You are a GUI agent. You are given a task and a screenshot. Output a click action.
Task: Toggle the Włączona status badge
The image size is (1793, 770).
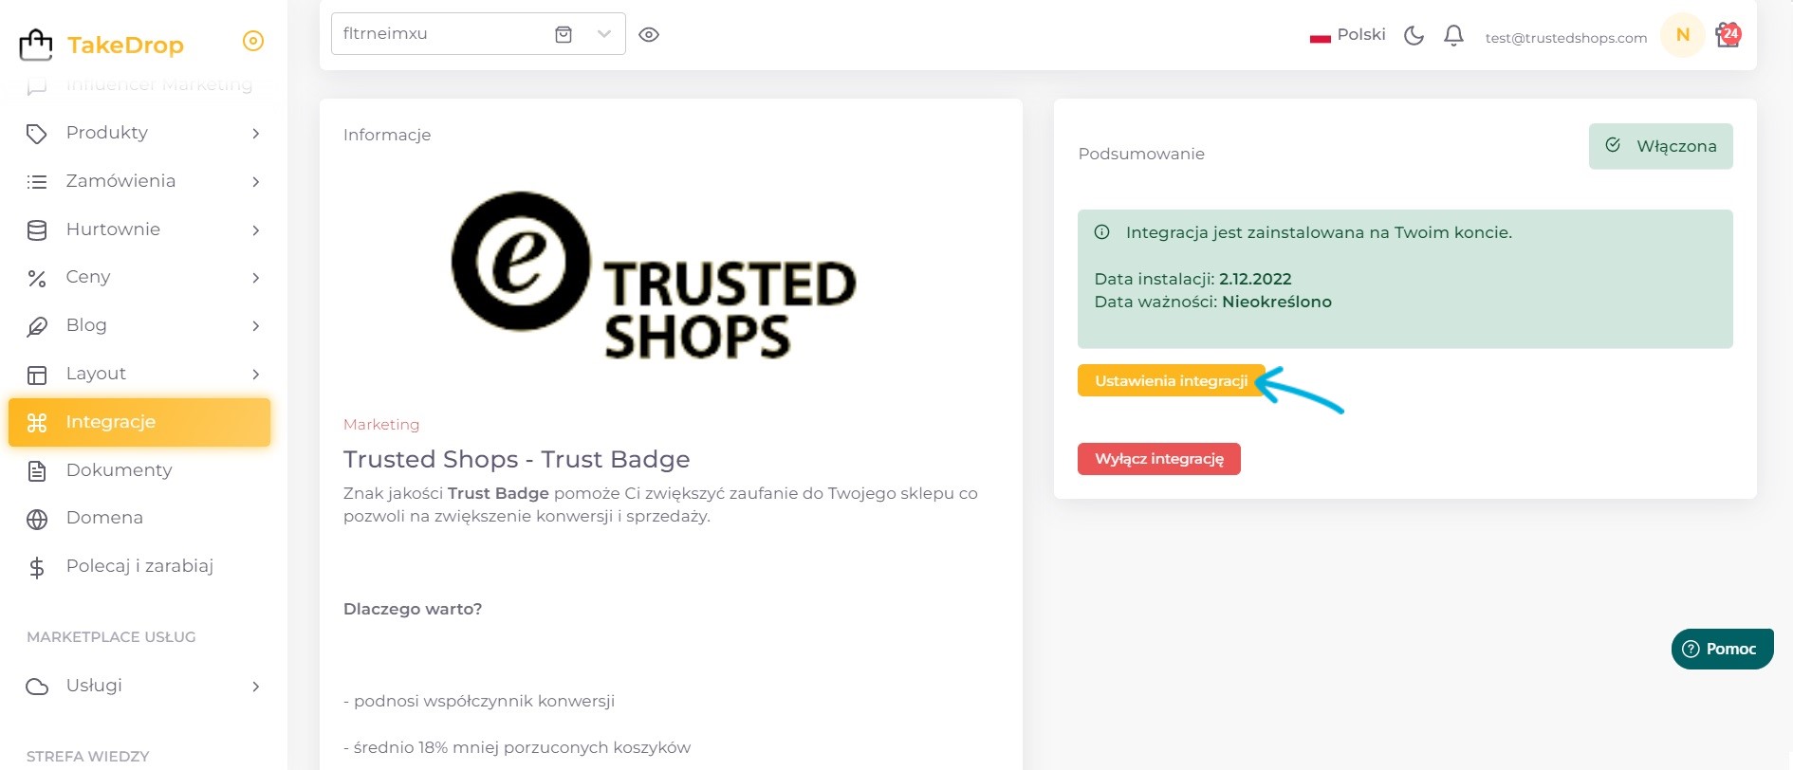1660,146
